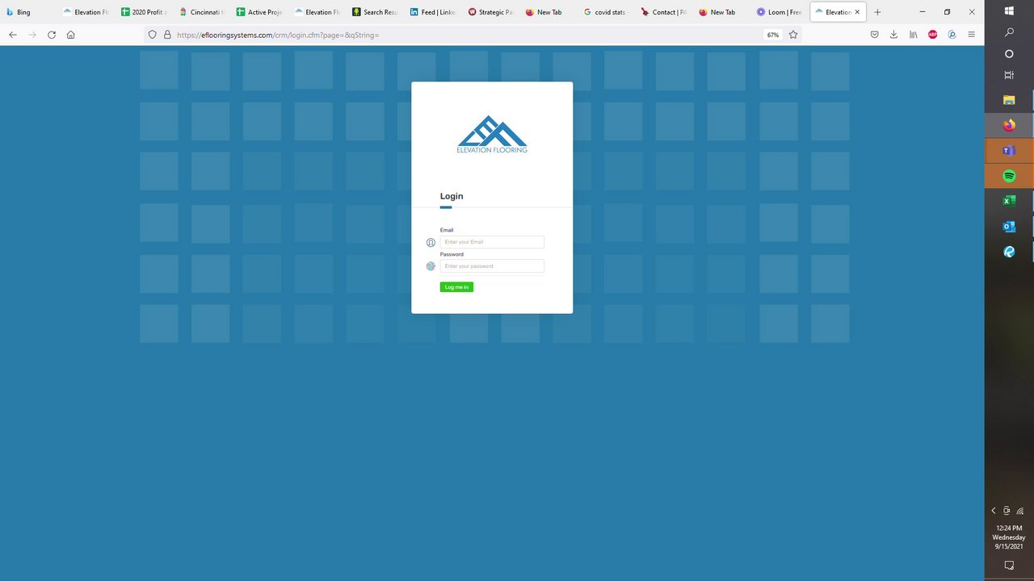Click the fingerprint icon beside Password field
The width and height of the screenshot is (1034, 581).
tap(431, 266)
